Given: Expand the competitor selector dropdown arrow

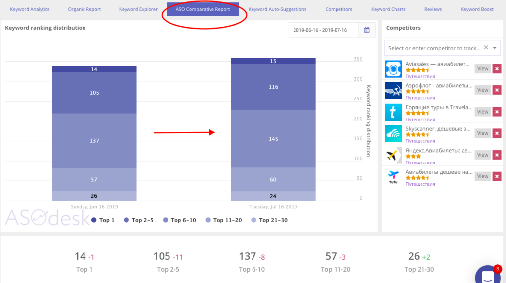Looking at the screenshot, I should click(x=494, y=48).
